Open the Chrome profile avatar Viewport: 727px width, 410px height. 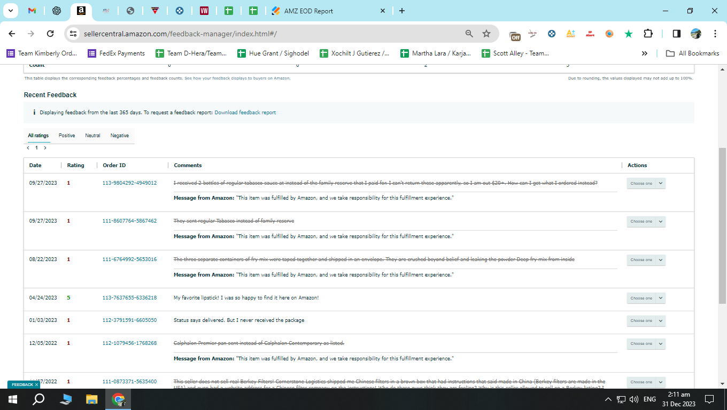pyautogui.click(x=695, y=34)
